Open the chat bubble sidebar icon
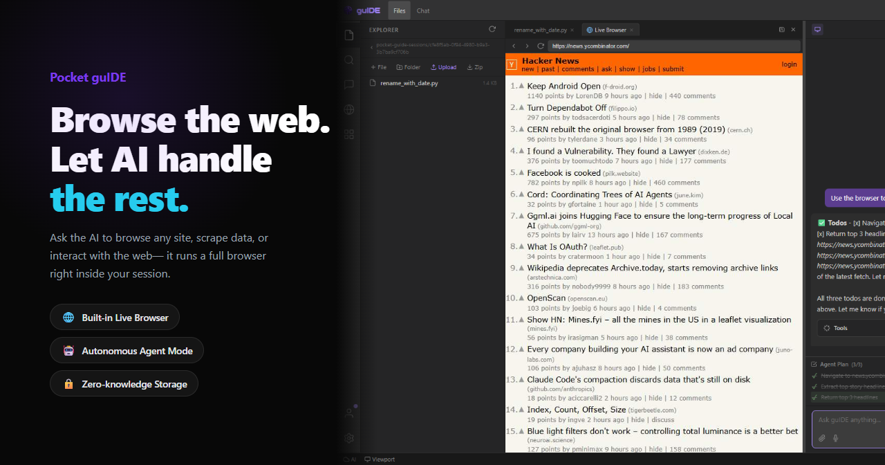Viewport: 885px width, 465px height. click(349, 84)
